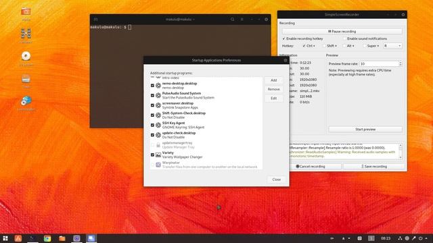Click the Preview frame rate field
This screenshot has height=243, width=433.
[379, 63]
